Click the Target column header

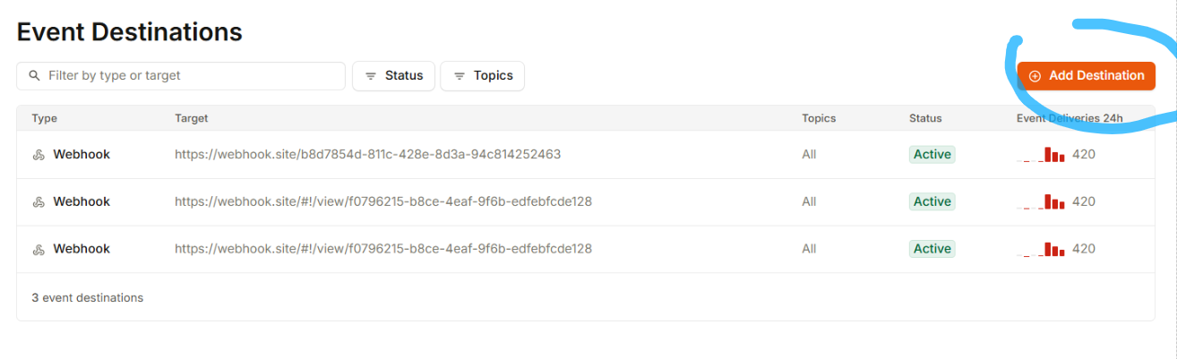point(192,118)
